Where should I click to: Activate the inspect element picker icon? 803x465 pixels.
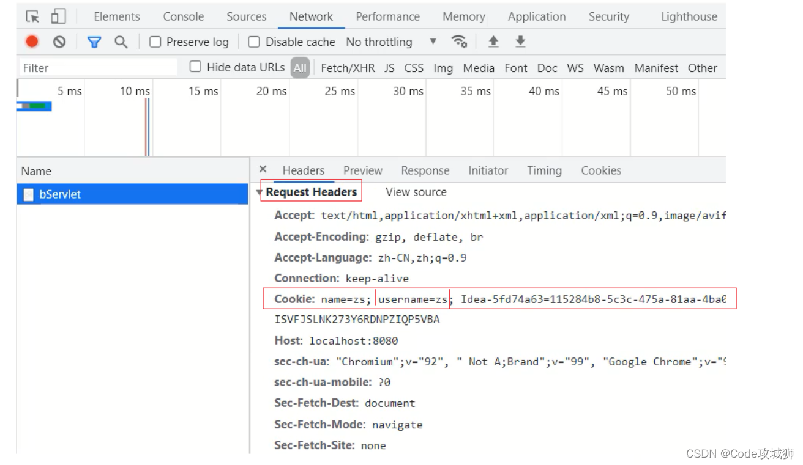pyautogui.click(x=32, y=16)
